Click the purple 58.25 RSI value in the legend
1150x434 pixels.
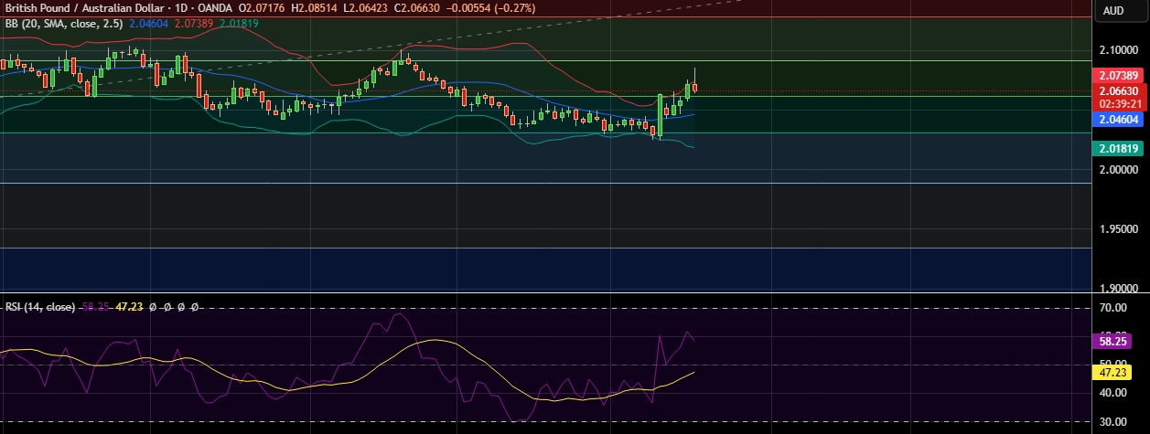click(x=94, y=308)
